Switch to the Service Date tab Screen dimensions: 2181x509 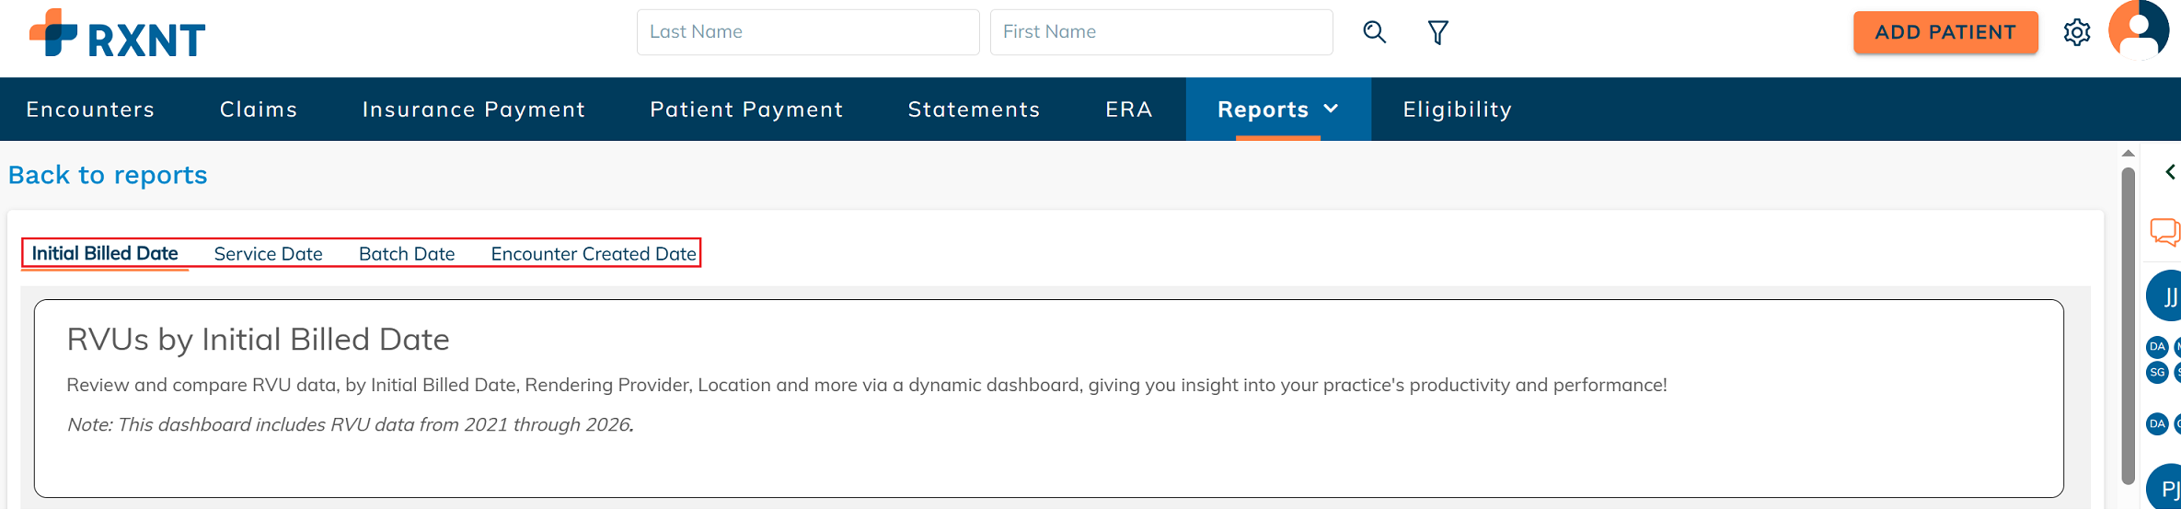pos(268,254)
